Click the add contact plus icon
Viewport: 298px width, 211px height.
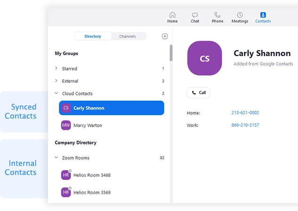165,36
